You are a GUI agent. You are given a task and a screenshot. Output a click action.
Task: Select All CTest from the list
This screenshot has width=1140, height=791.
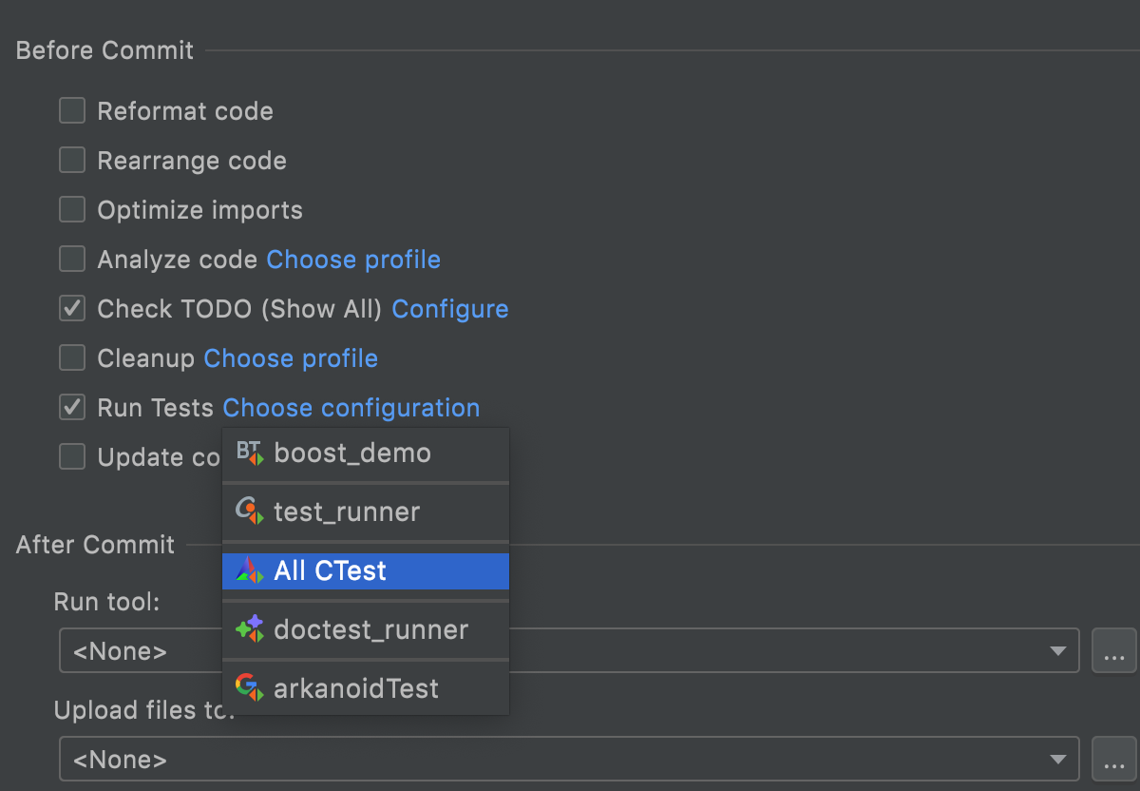[330, 571]
